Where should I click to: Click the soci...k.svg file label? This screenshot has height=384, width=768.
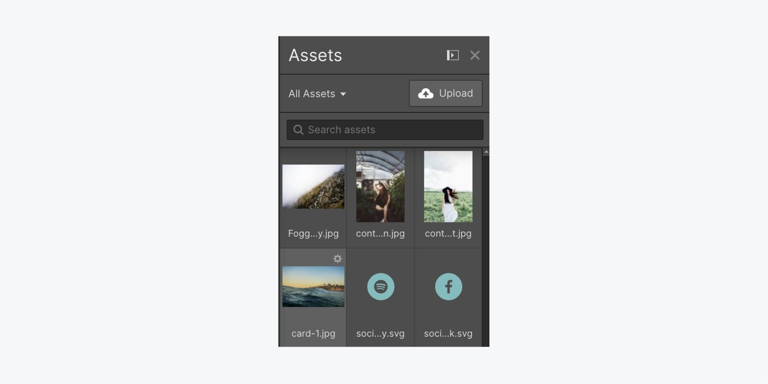point(448,334)
